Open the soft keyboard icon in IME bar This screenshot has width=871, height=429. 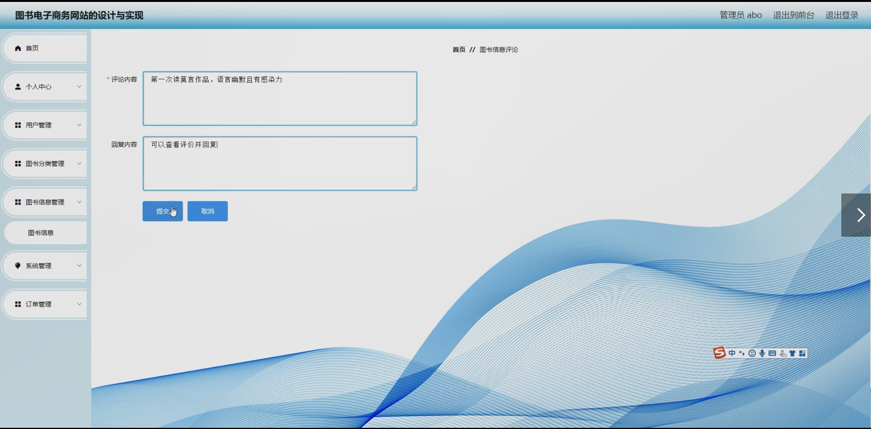772,353
